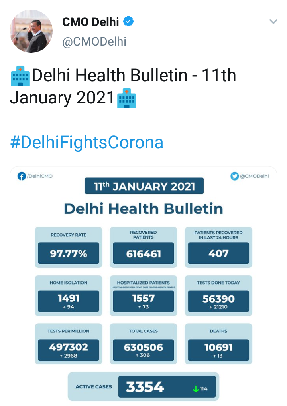Click the hospital emoji before Delhi

(x=20, y=76)
